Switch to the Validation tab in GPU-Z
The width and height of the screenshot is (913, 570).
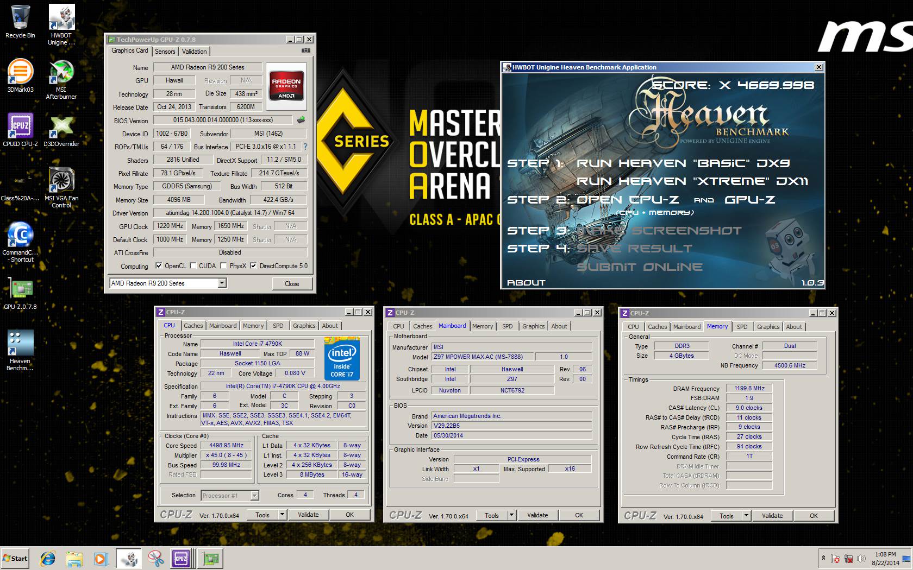194,51
